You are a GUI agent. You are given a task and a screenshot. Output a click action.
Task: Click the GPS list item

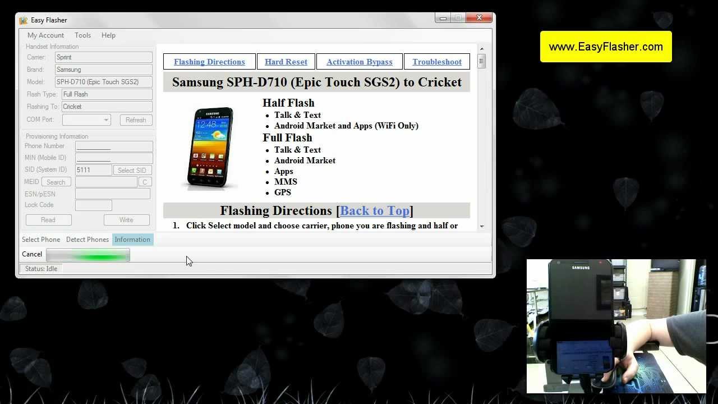(283, 192)
